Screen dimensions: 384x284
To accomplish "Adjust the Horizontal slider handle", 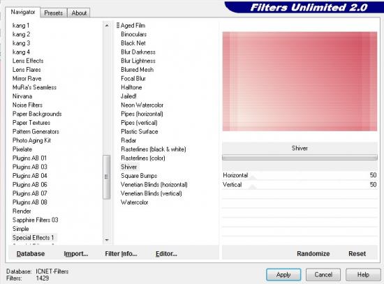I will (x=253, y=177).
